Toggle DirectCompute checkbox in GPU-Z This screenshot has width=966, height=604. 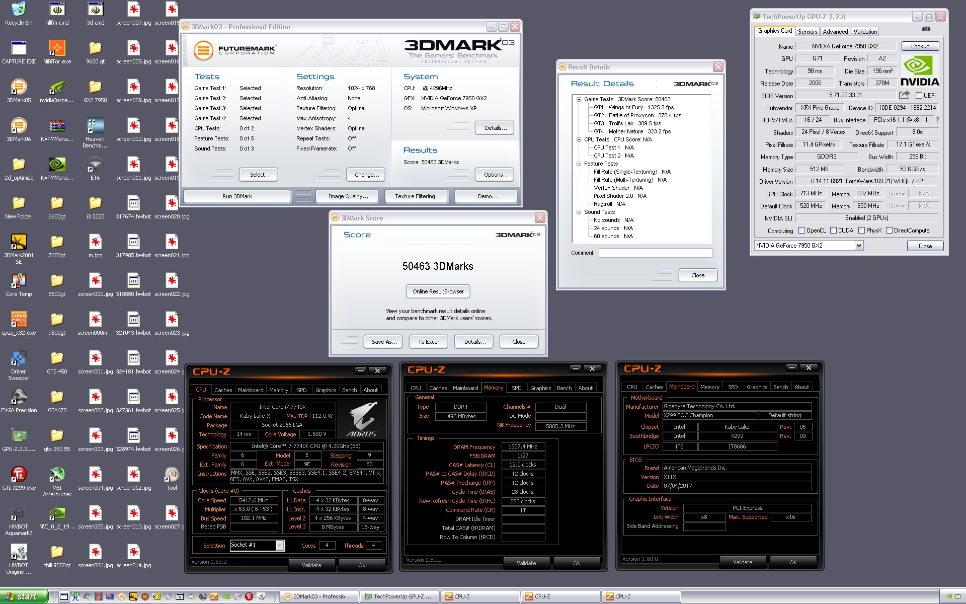point(889,231)
